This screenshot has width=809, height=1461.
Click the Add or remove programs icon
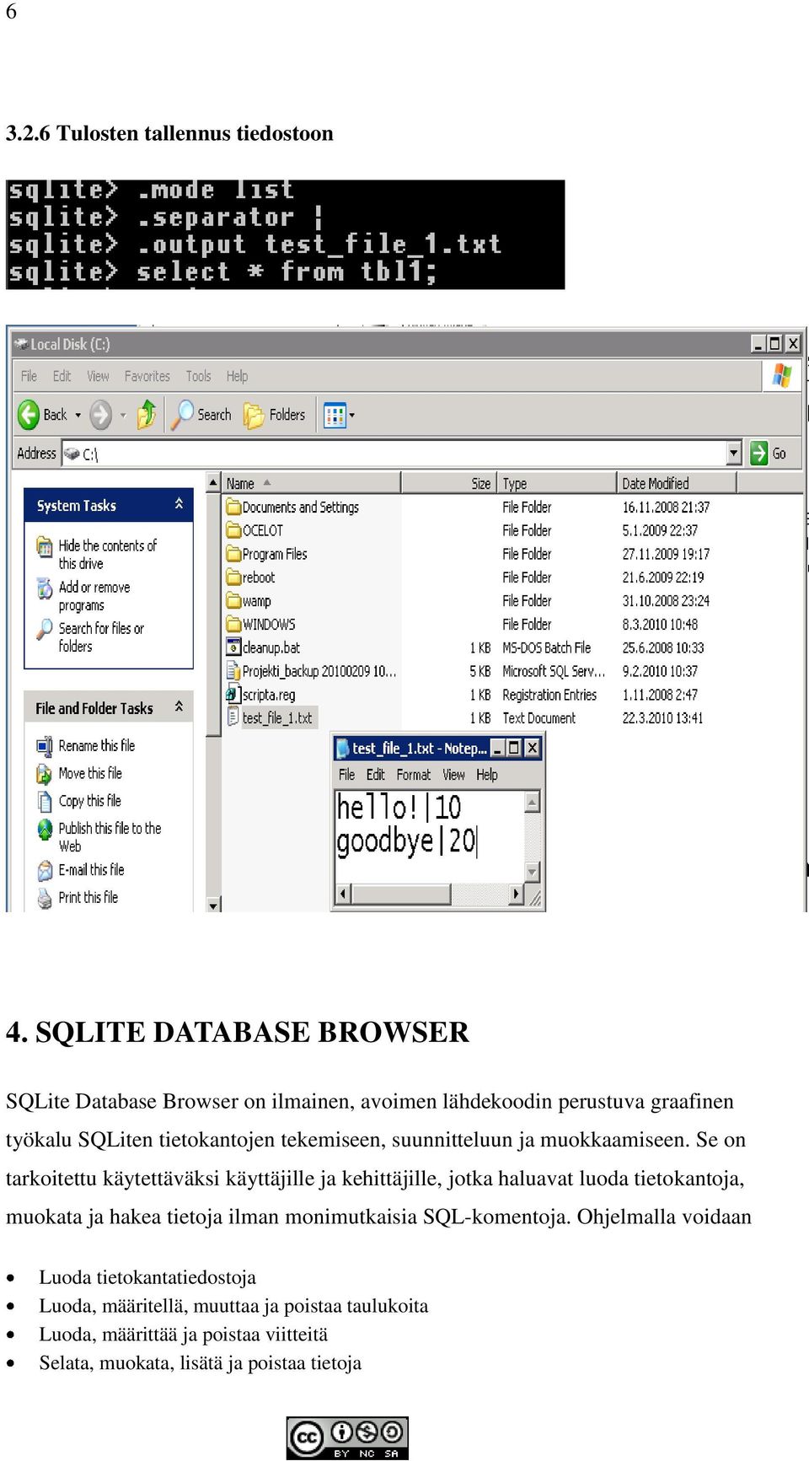45,588
